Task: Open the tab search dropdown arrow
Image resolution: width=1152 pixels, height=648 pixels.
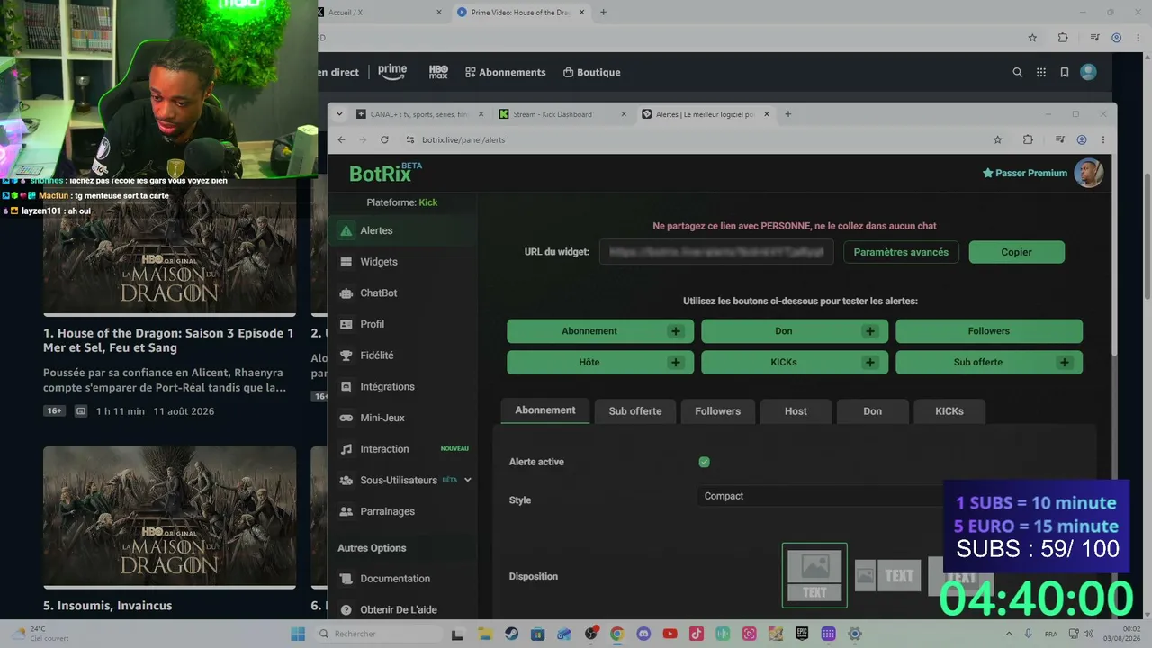Action: [x=339, y=114]
